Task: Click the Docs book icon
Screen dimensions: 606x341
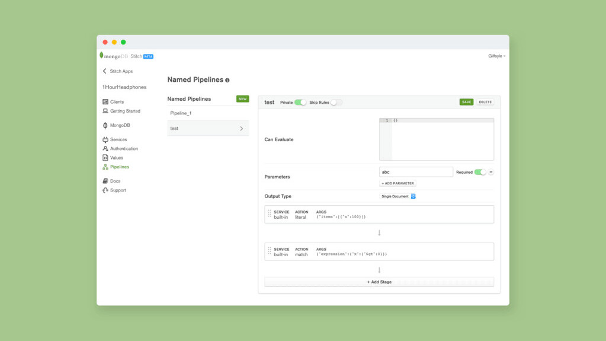Action: pos(105,181)
